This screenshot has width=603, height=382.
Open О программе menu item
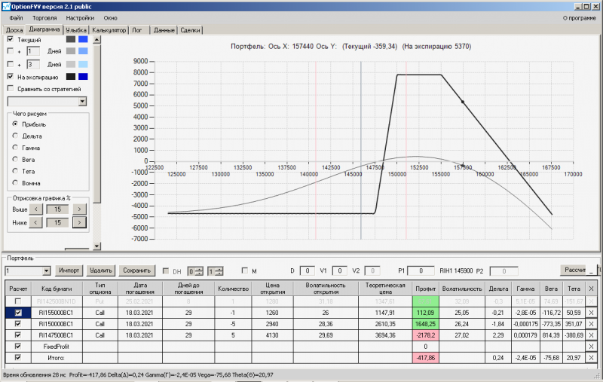pos(579,17)
